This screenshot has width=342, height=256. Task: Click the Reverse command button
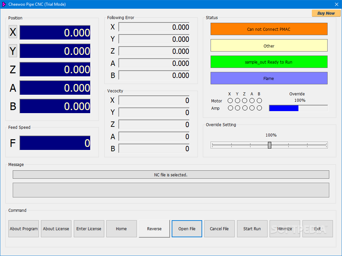[154, 229]
